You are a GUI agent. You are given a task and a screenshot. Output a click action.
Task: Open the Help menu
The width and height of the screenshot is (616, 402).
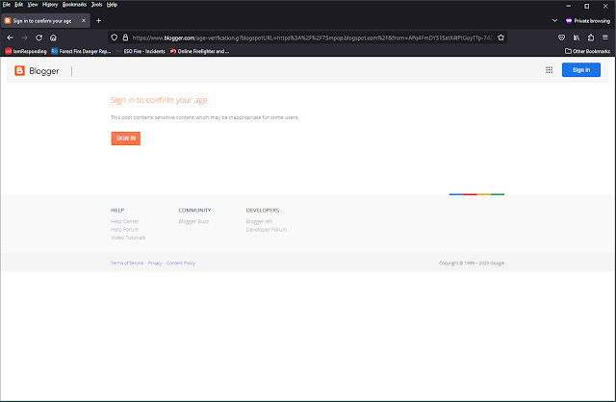(112, 5)
